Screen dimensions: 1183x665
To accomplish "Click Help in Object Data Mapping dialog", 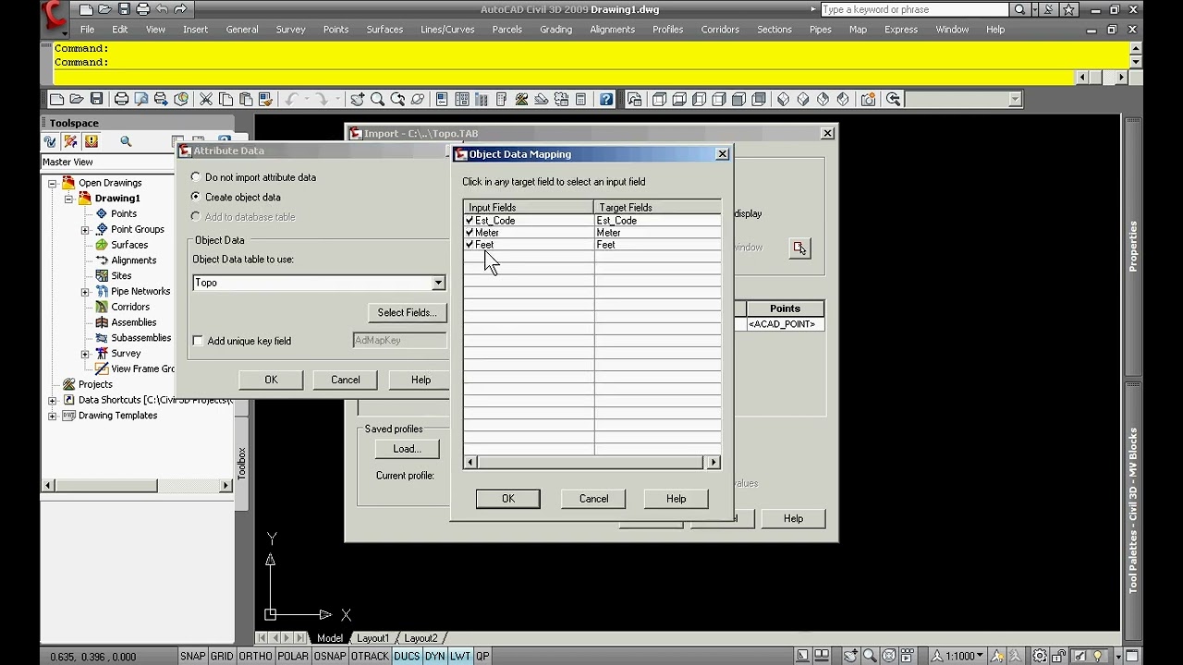I will [676, 499].
